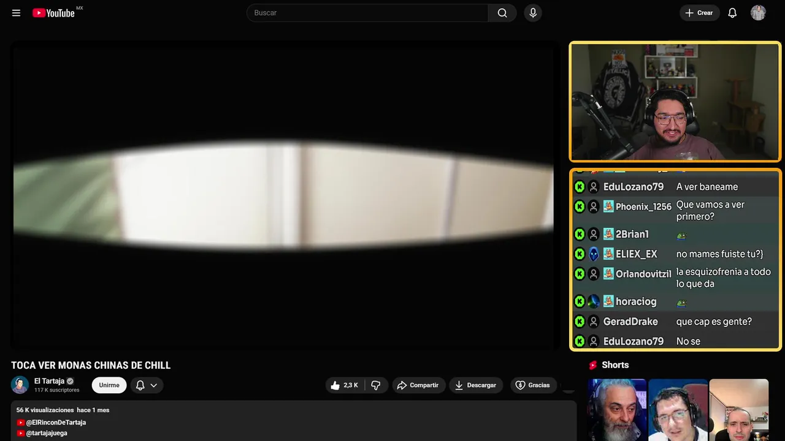Viewport: 785px width, 441px height.
Task: Open the hamburger guide menu
Action: (16, 13)
